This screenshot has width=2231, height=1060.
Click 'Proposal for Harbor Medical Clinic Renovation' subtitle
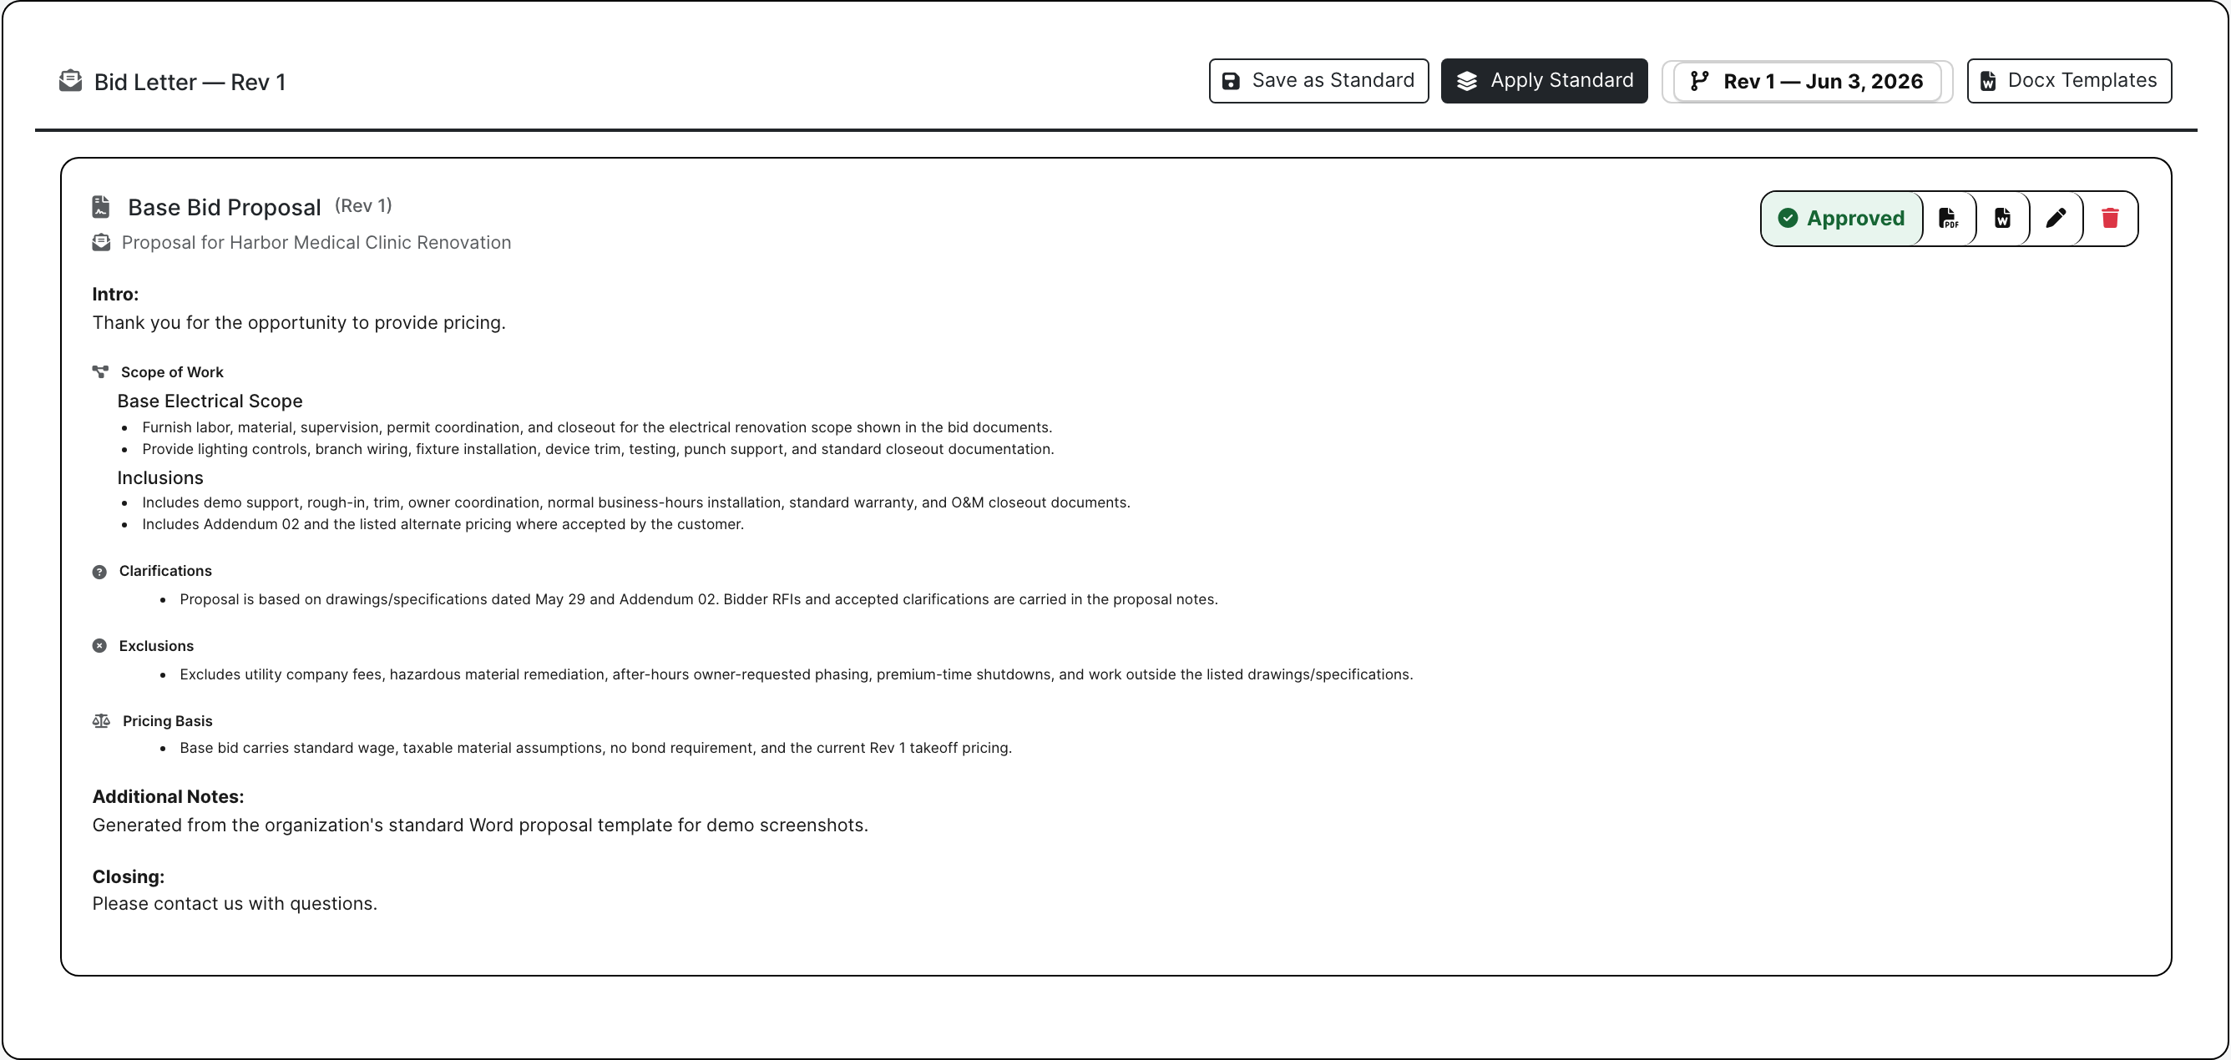point(316,243)
